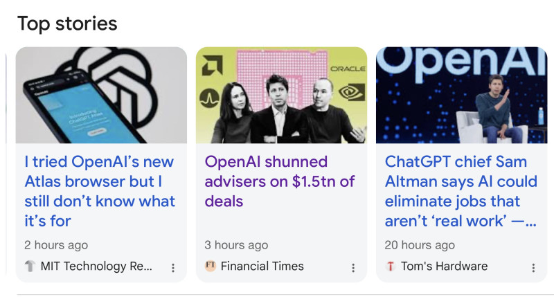Image resolution: width=554 pixels, height=297 pixels.
Task: Click the MIT Technology Review source name
Action: pyautogui.click(x=97, y=267)
